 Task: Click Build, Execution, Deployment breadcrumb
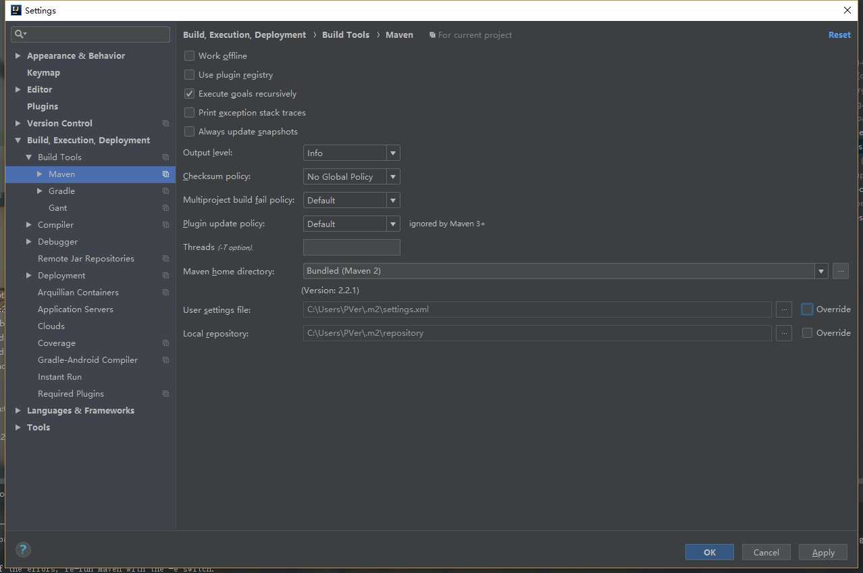coord(244,34)
